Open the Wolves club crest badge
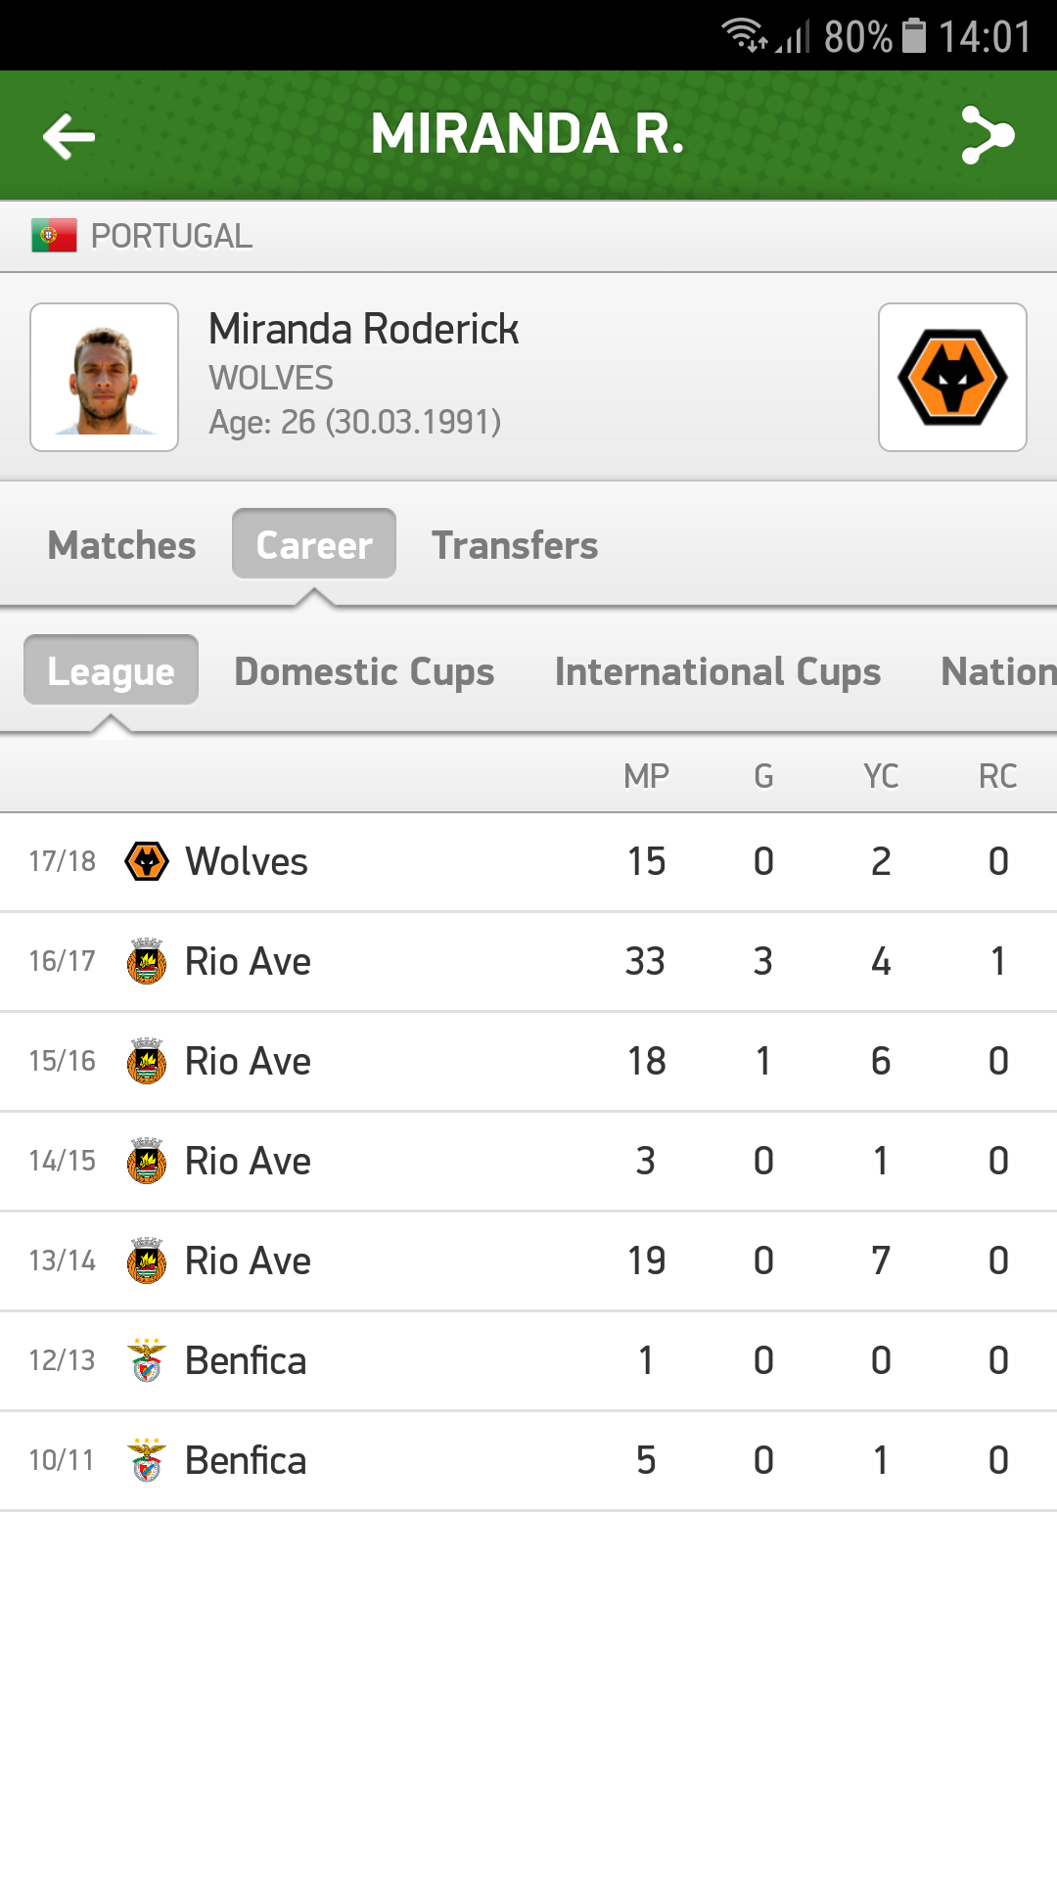This screenshot has height=1879, width=1057. click(952, 377)
